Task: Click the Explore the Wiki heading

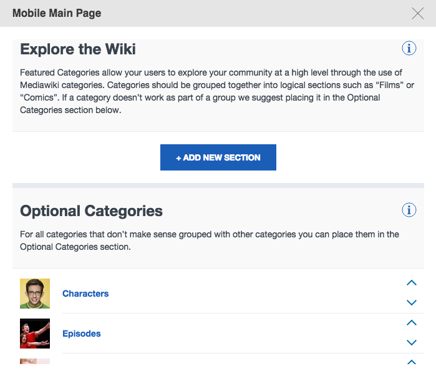Action: [78, 49]
